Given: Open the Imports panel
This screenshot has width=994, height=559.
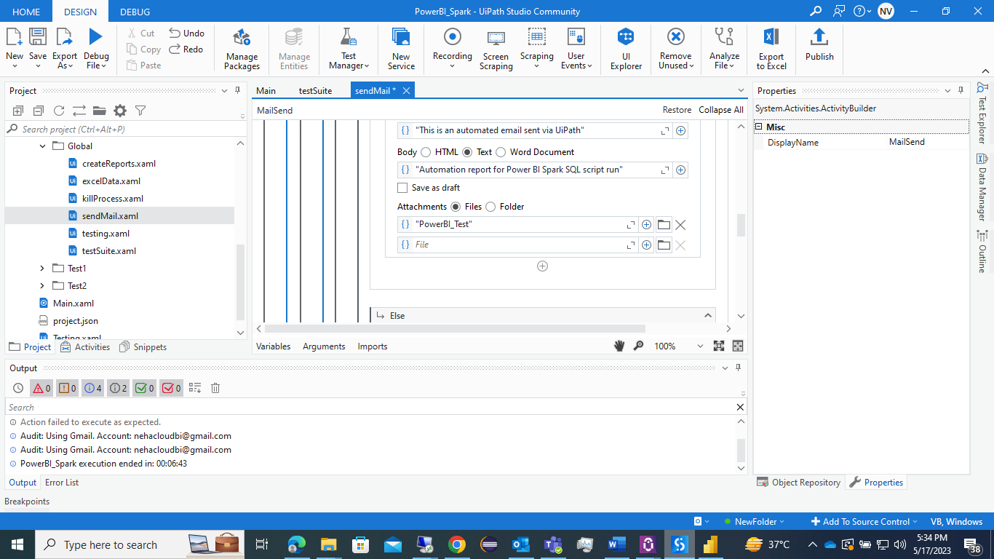Looking at the screenshot, I should (373, 346).
